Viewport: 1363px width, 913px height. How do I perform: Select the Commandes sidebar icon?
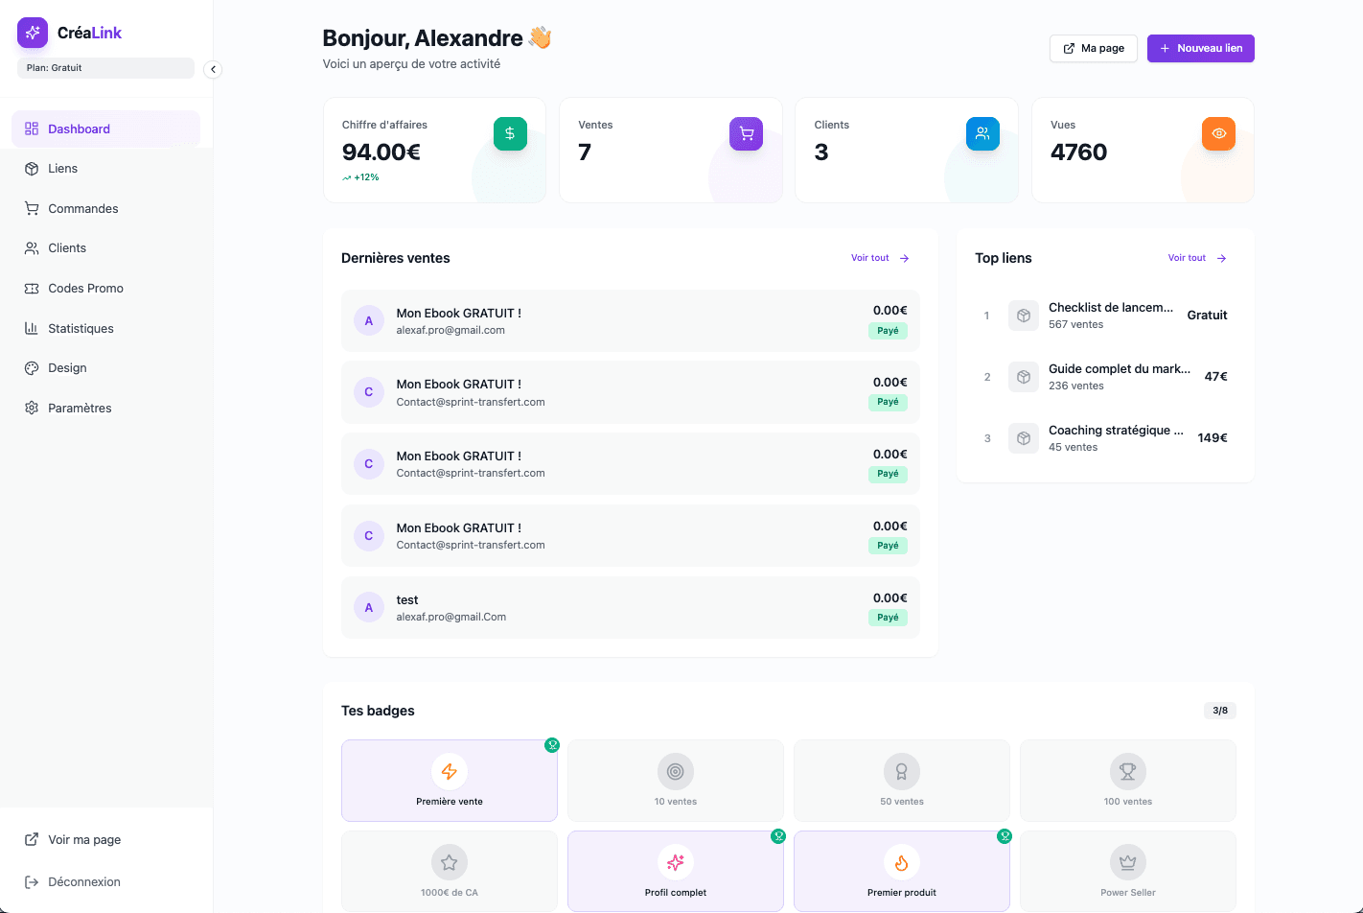pos(31,208)
